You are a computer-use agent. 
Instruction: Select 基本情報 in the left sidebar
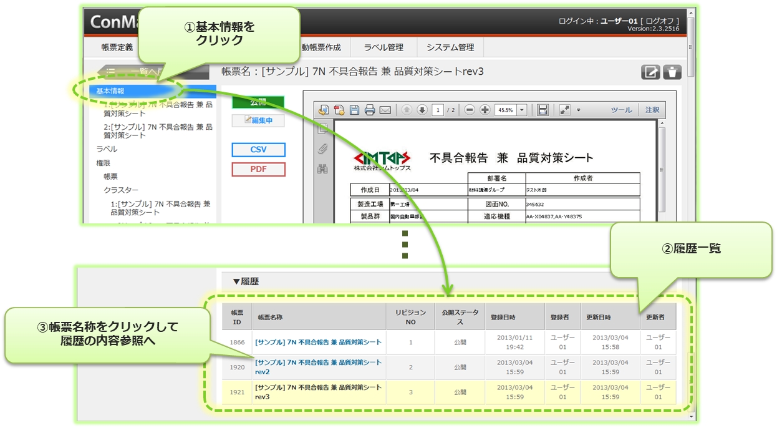pos(110,91)
